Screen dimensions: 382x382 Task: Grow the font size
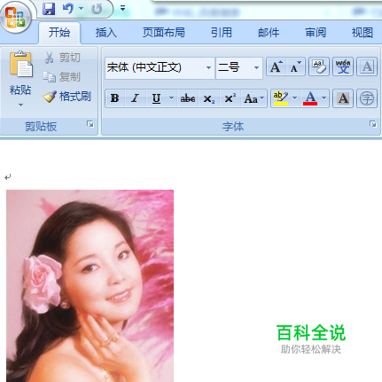276,67
